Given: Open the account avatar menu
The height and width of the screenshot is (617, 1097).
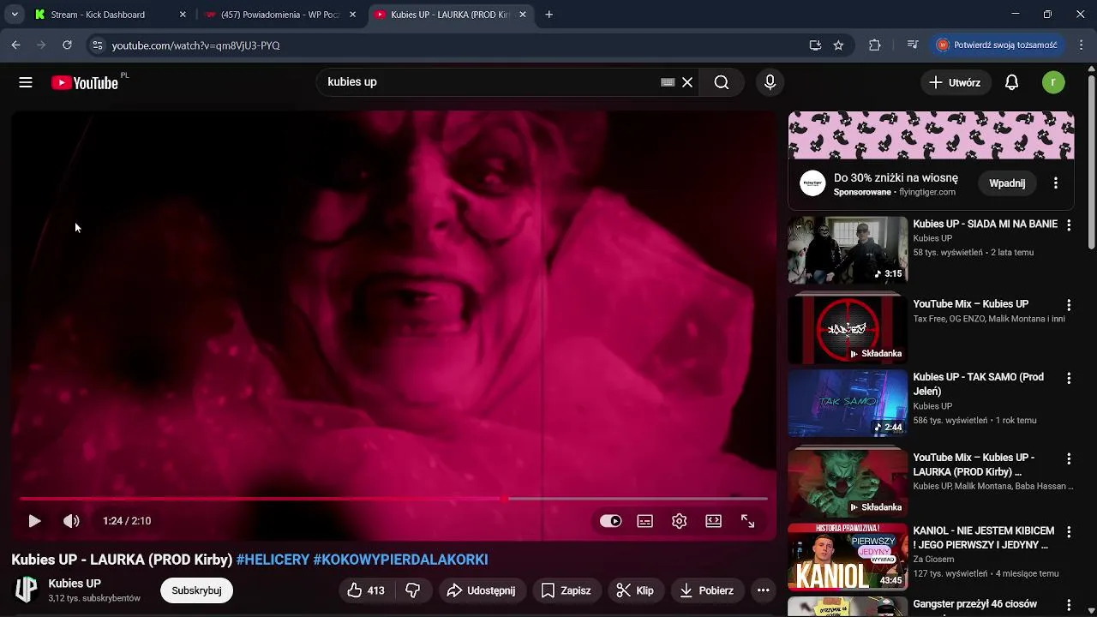Looking at the screenshot, I should tap(1053, 82).
